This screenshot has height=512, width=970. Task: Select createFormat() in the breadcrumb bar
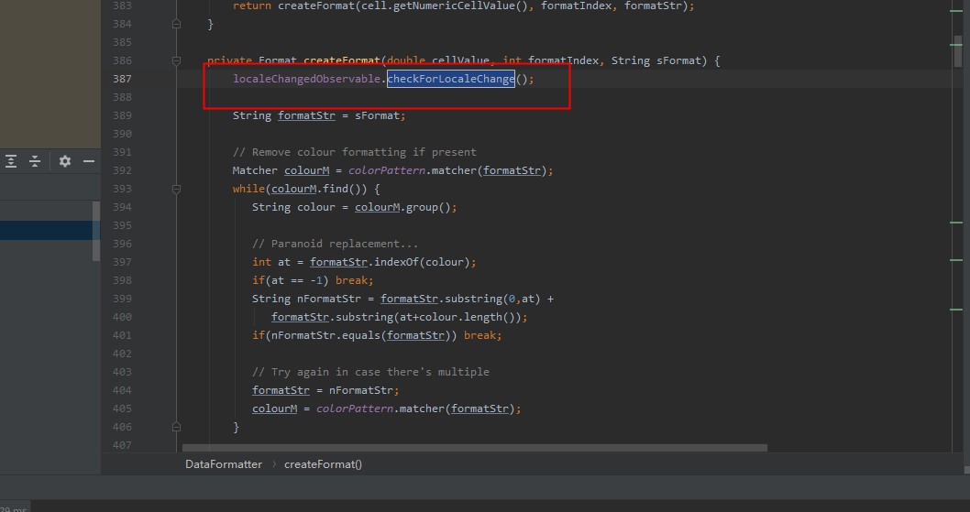tap(323, 464)
